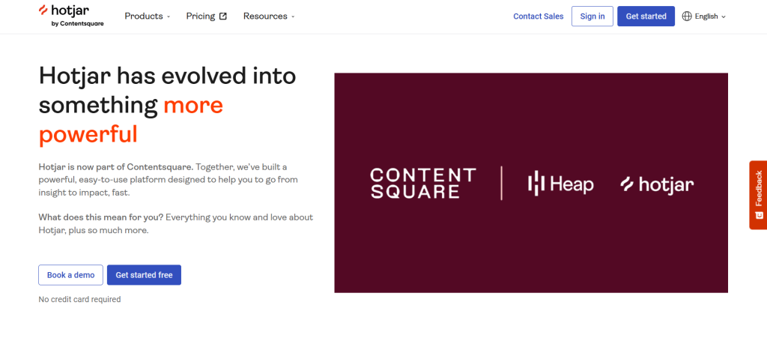Image resolution: width=767 pixels, height=350 pixels.
Task: Click the Contact Sales link
Action: click(x=538, y=16)
